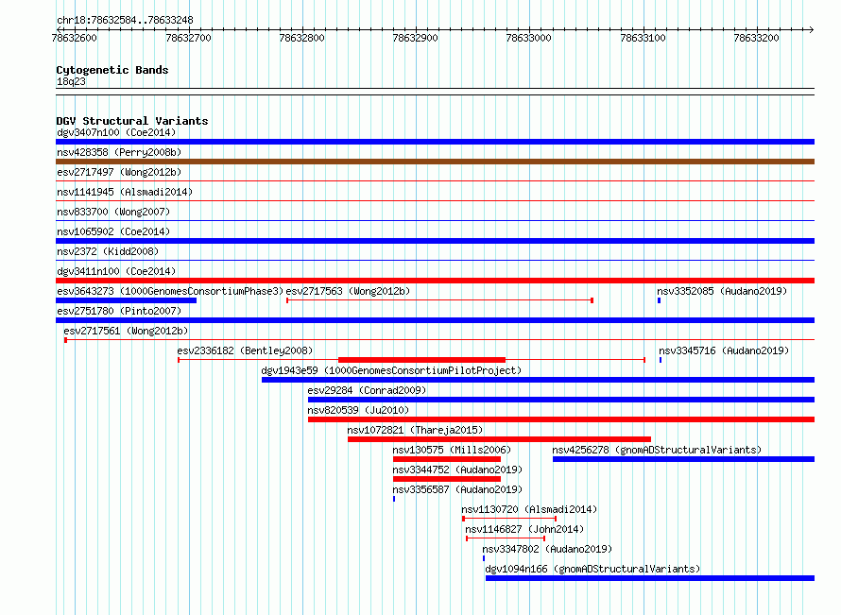
Task: Click the small blue marker under nsv3345716
Action: [661, 360]
